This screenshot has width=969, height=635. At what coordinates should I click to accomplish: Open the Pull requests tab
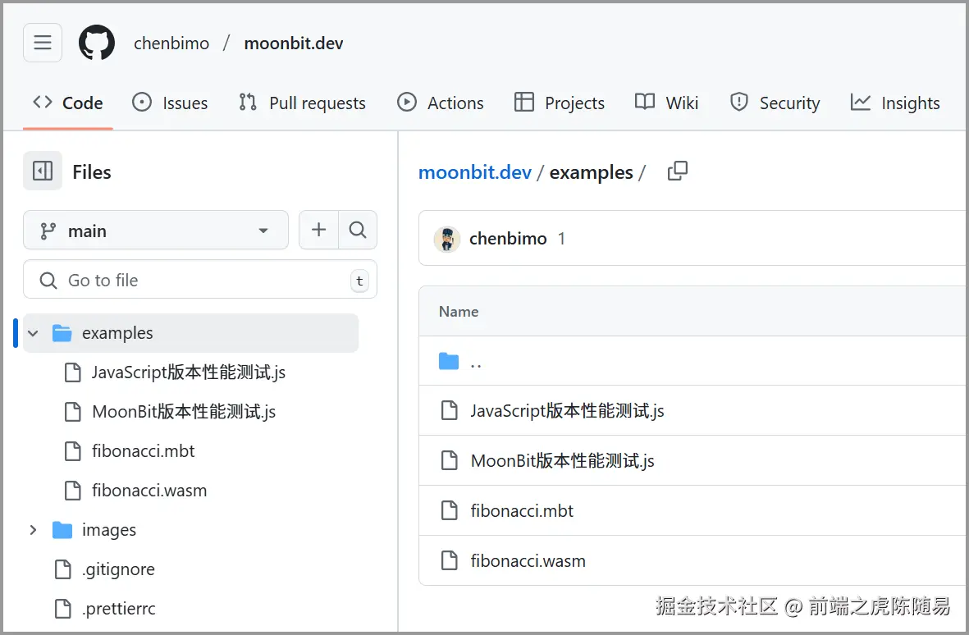tap(302, 103)
